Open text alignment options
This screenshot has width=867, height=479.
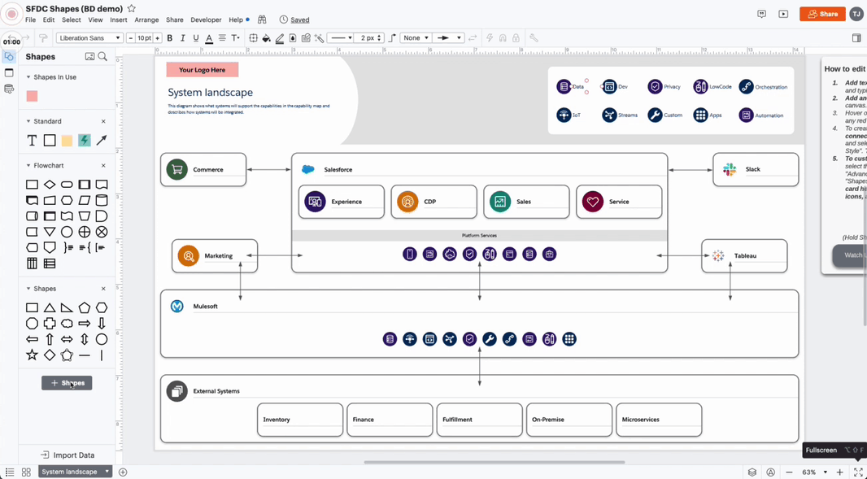(x=222, y=38)
